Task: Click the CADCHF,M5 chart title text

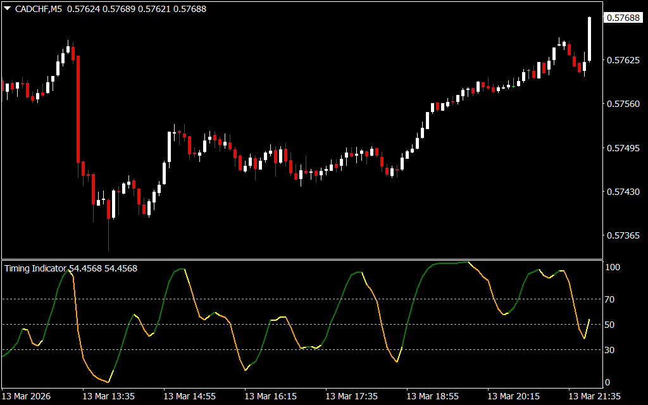Action: click(37, 9)
